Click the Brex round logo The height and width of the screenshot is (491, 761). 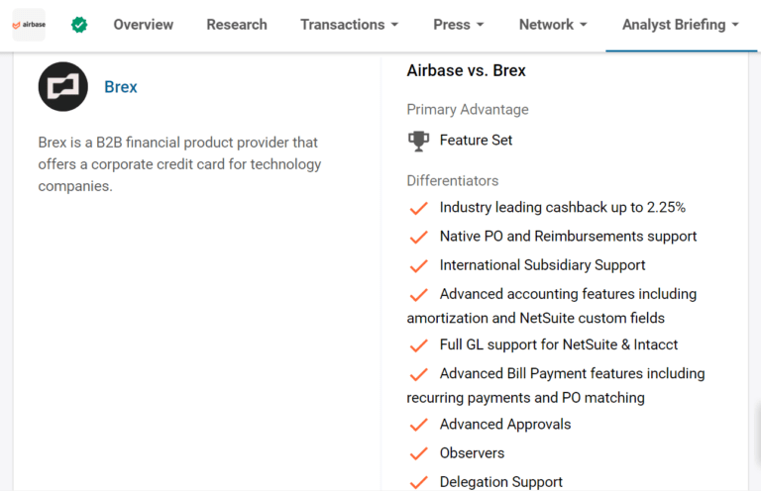pos(63,87)
